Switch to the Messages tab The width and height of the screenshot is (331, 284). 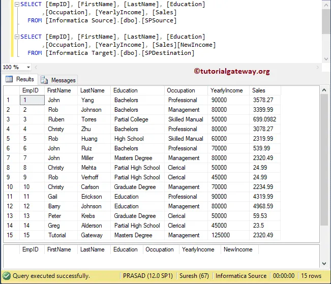[x=58, y=80]
